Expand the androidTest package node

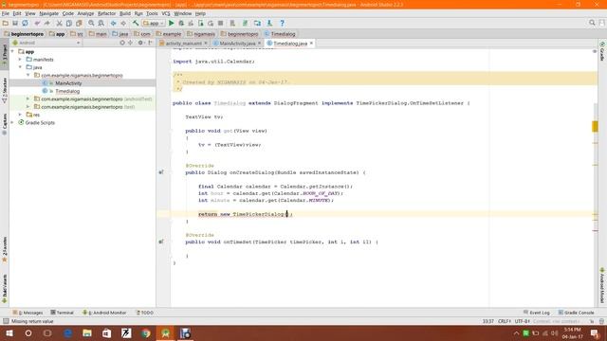point(28,99)
